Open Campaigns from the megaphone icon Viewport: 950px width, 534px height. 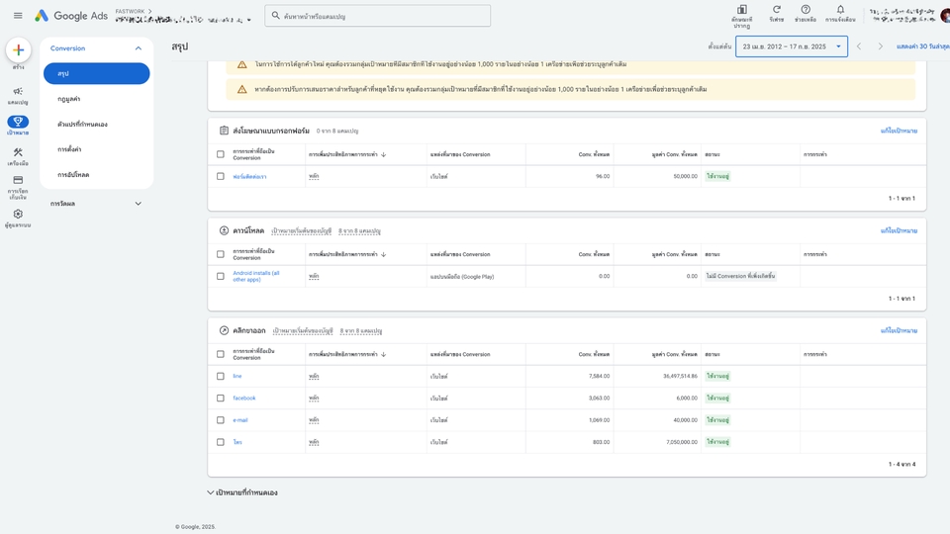(x=18, y=92)
